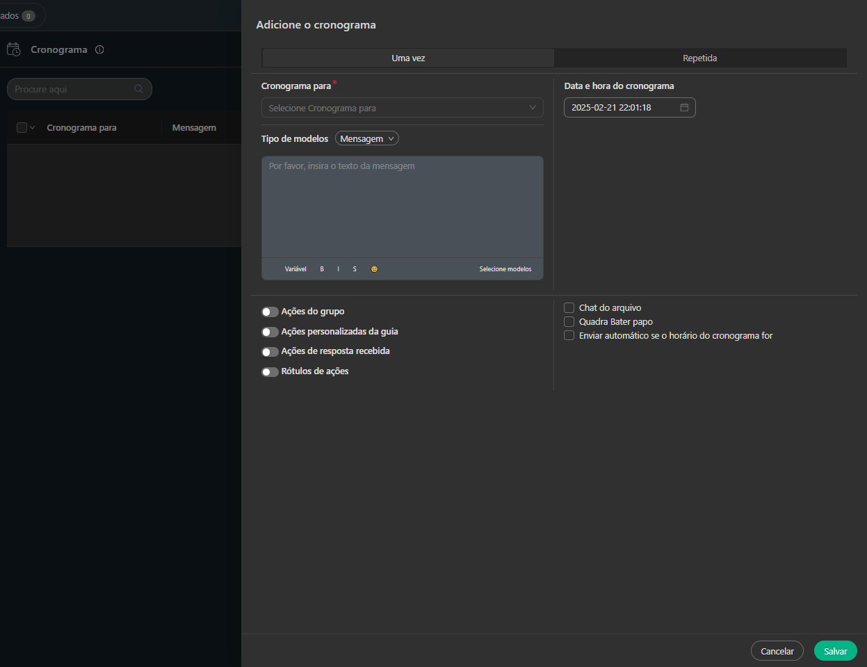Click the info icon beside Cronograma
Viewport: 867px width, 667px height.
click(99, 49)
